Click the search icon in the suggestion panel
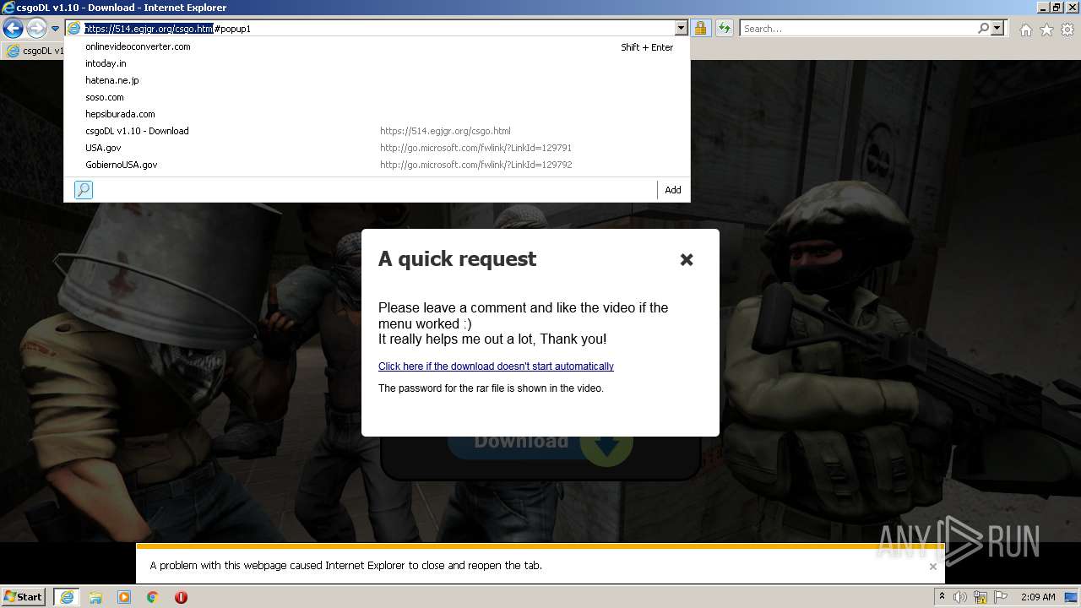The width and height of the screenshot is (1081, 608). [x=84, y=190]
